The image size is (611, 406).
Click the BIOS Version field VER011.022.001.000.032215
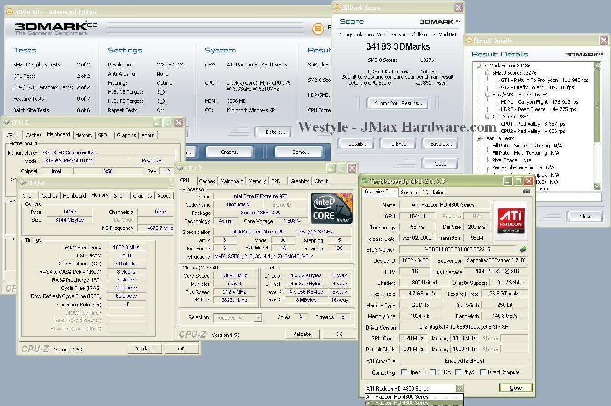tap(458, 249)
